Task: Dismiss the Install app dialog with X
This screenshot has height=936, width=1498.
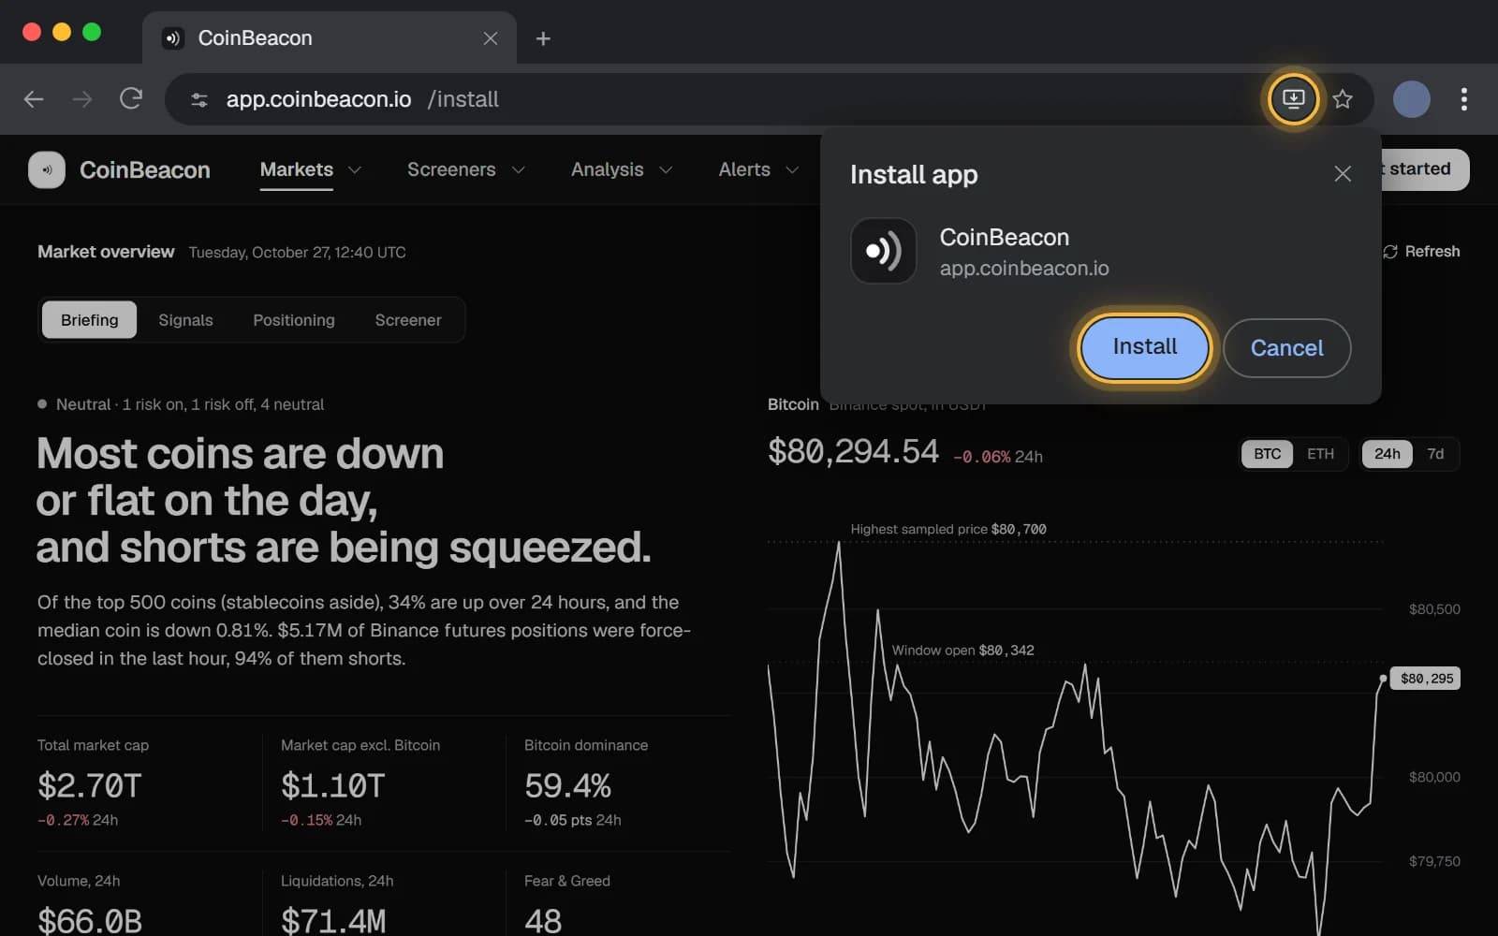Action: pyautogui.click(x=1343, y=174)
